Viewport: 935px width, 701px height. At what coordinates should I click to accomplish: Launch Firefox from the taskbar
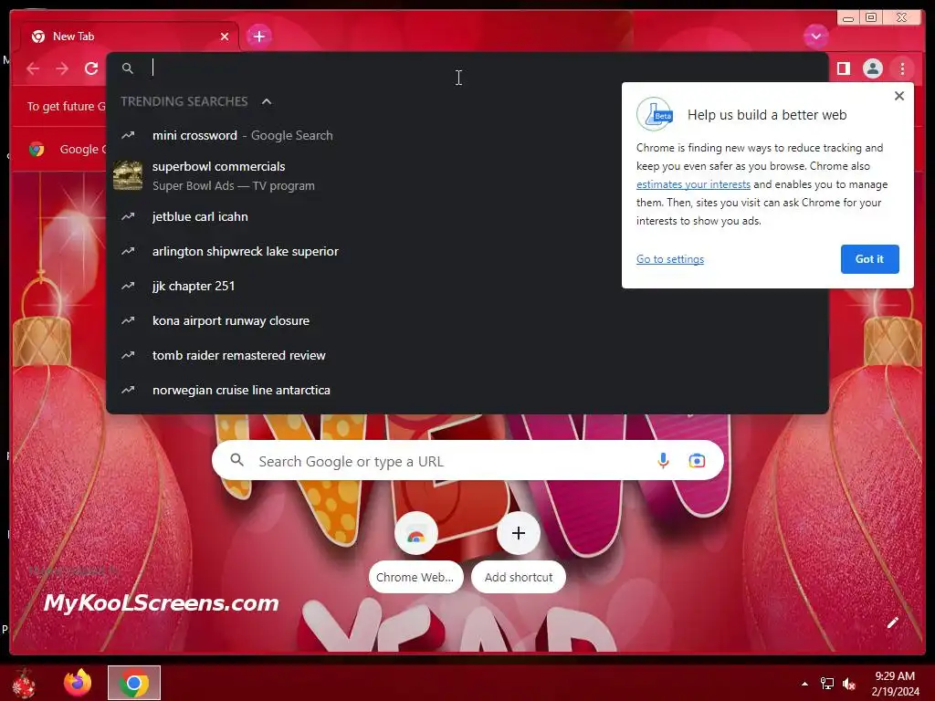(78, 683)
